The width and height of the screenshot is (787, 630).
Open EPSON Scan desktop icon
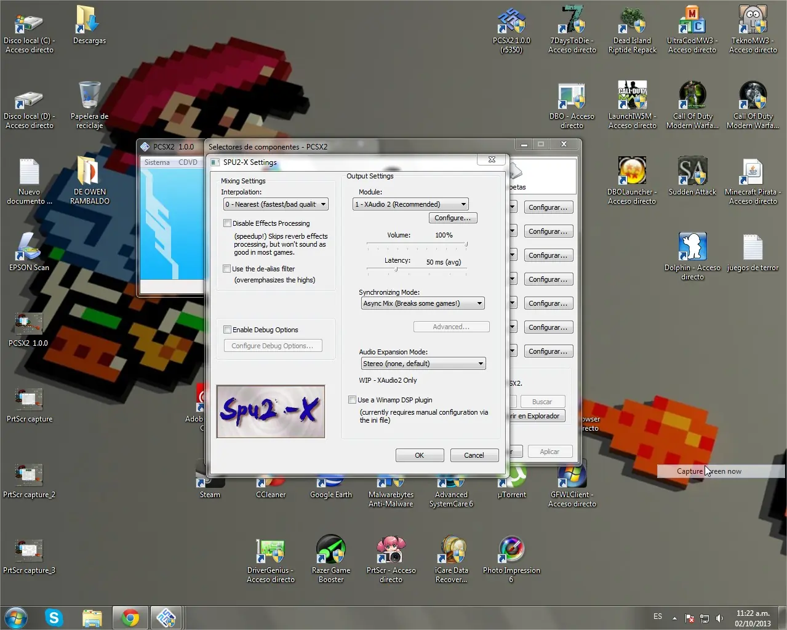(29, 252)
